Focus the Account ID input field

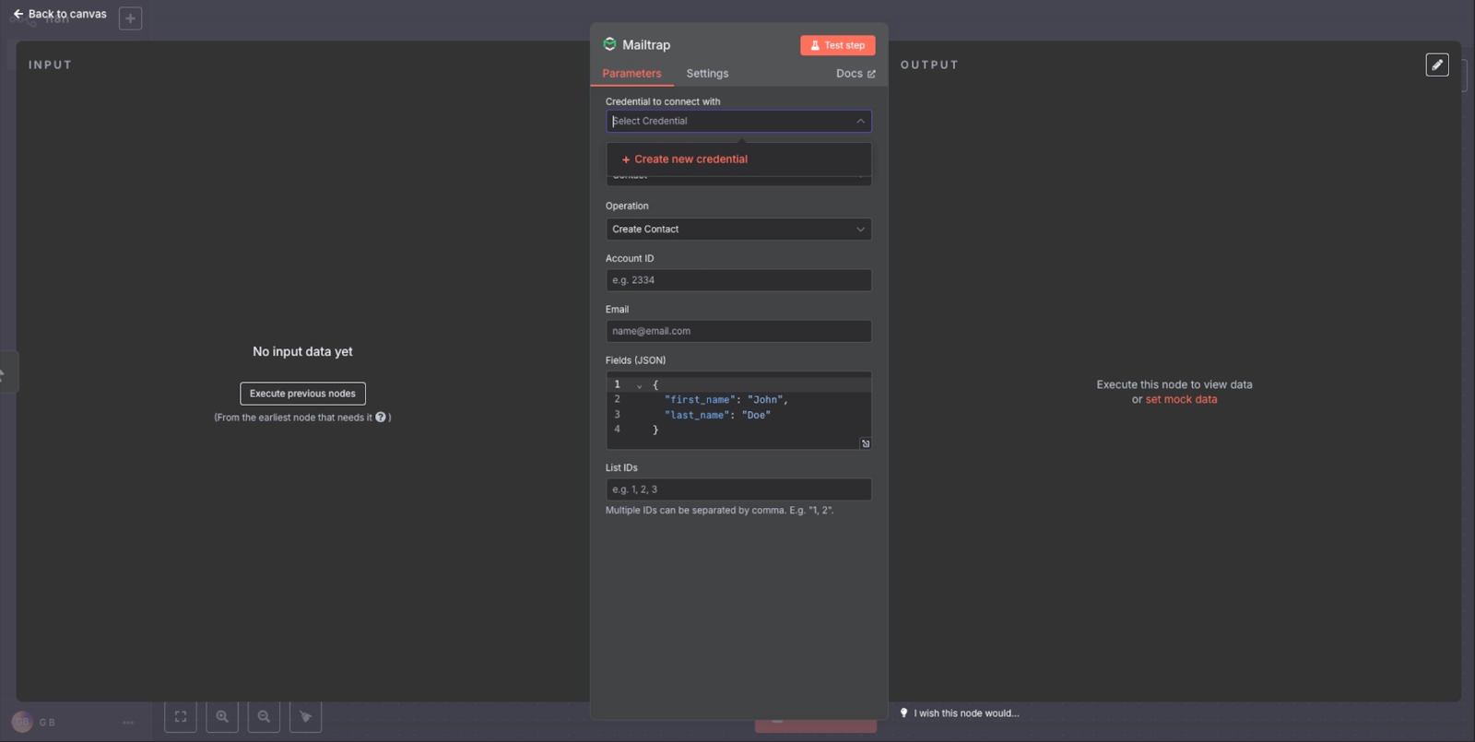click(x=737, y=280)
